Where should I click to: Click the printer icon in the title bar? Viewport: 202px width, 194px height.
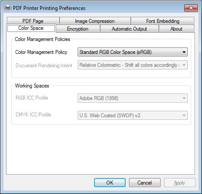coord(8,8)
